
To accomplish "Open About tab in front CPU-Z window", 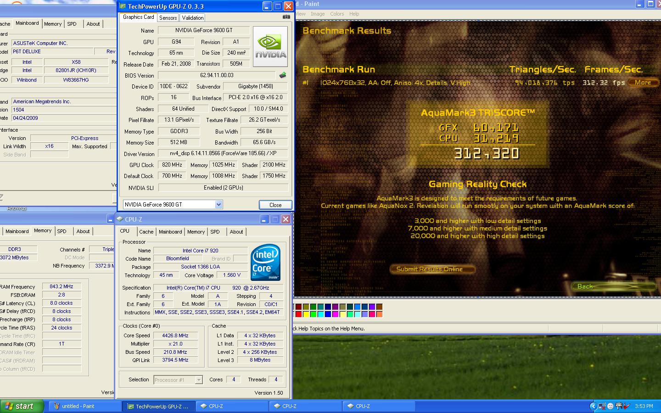I will [236, 232].
